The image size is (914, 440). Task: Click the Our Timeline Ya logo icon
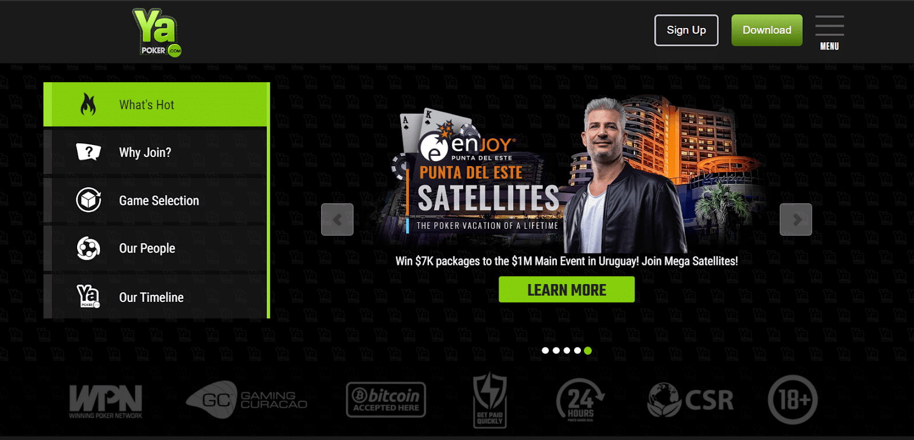[x=89, y=297]
